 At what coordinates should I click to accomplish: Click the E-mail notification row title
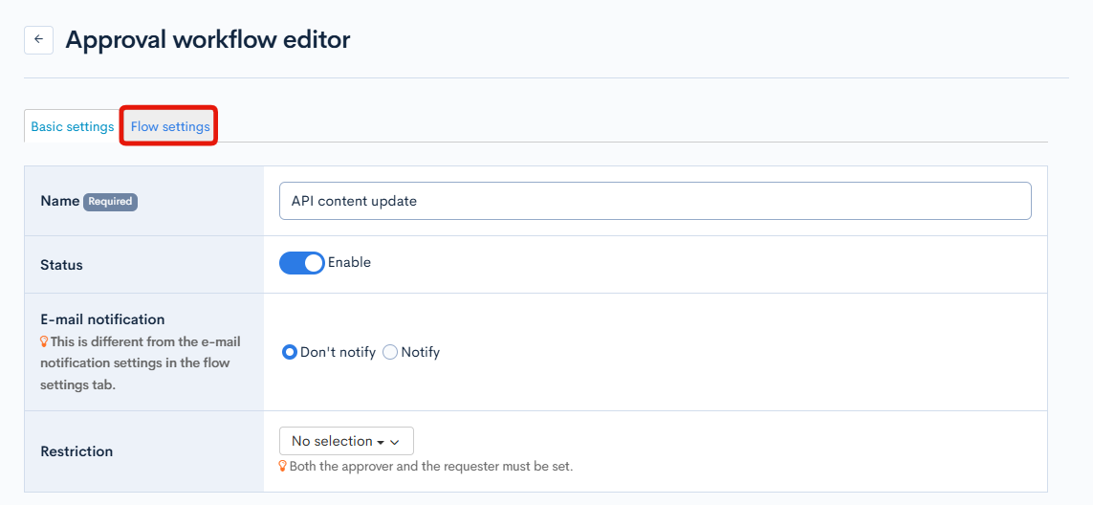click(102, 319)
